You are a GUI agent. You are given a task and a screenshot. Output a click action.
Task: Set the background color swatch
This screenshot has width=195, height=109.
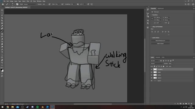pos(2,71)
